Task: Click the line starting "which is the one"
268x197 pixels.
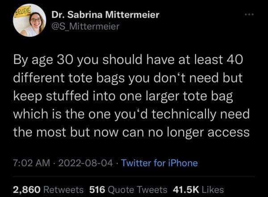Action: [x=132, y=115]
